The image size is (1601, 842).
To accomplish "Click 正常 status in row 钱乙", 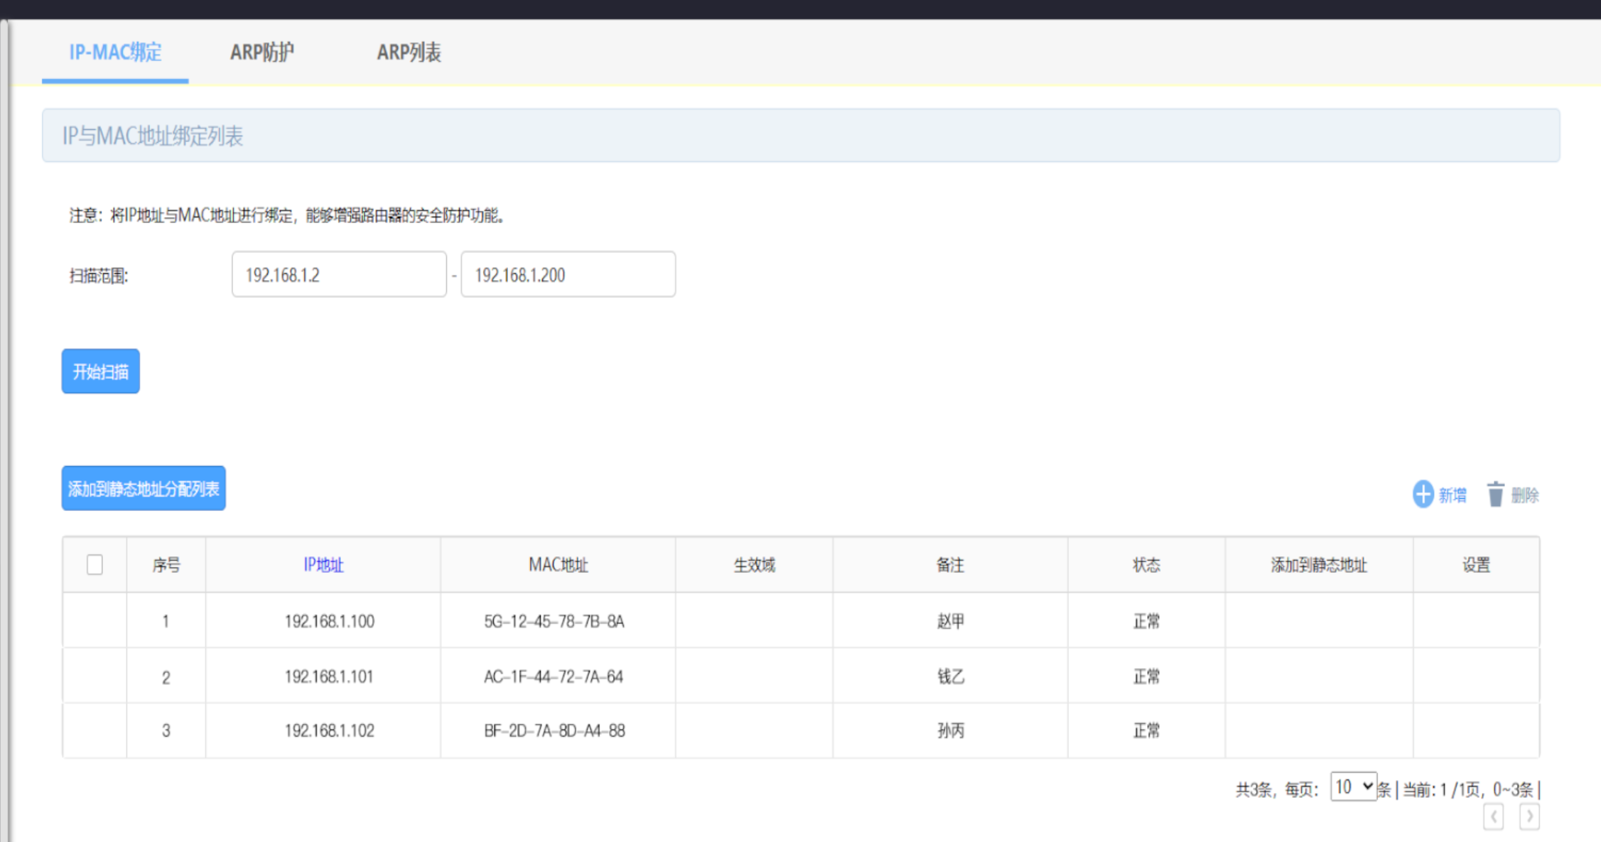I will [1146, 676].
